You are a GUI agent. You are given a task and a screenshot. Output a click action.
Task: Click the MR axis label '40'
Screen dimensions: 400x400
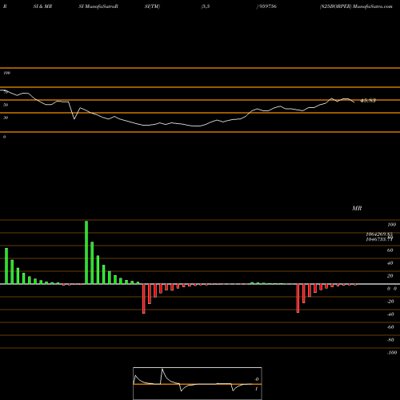[390, 263]
